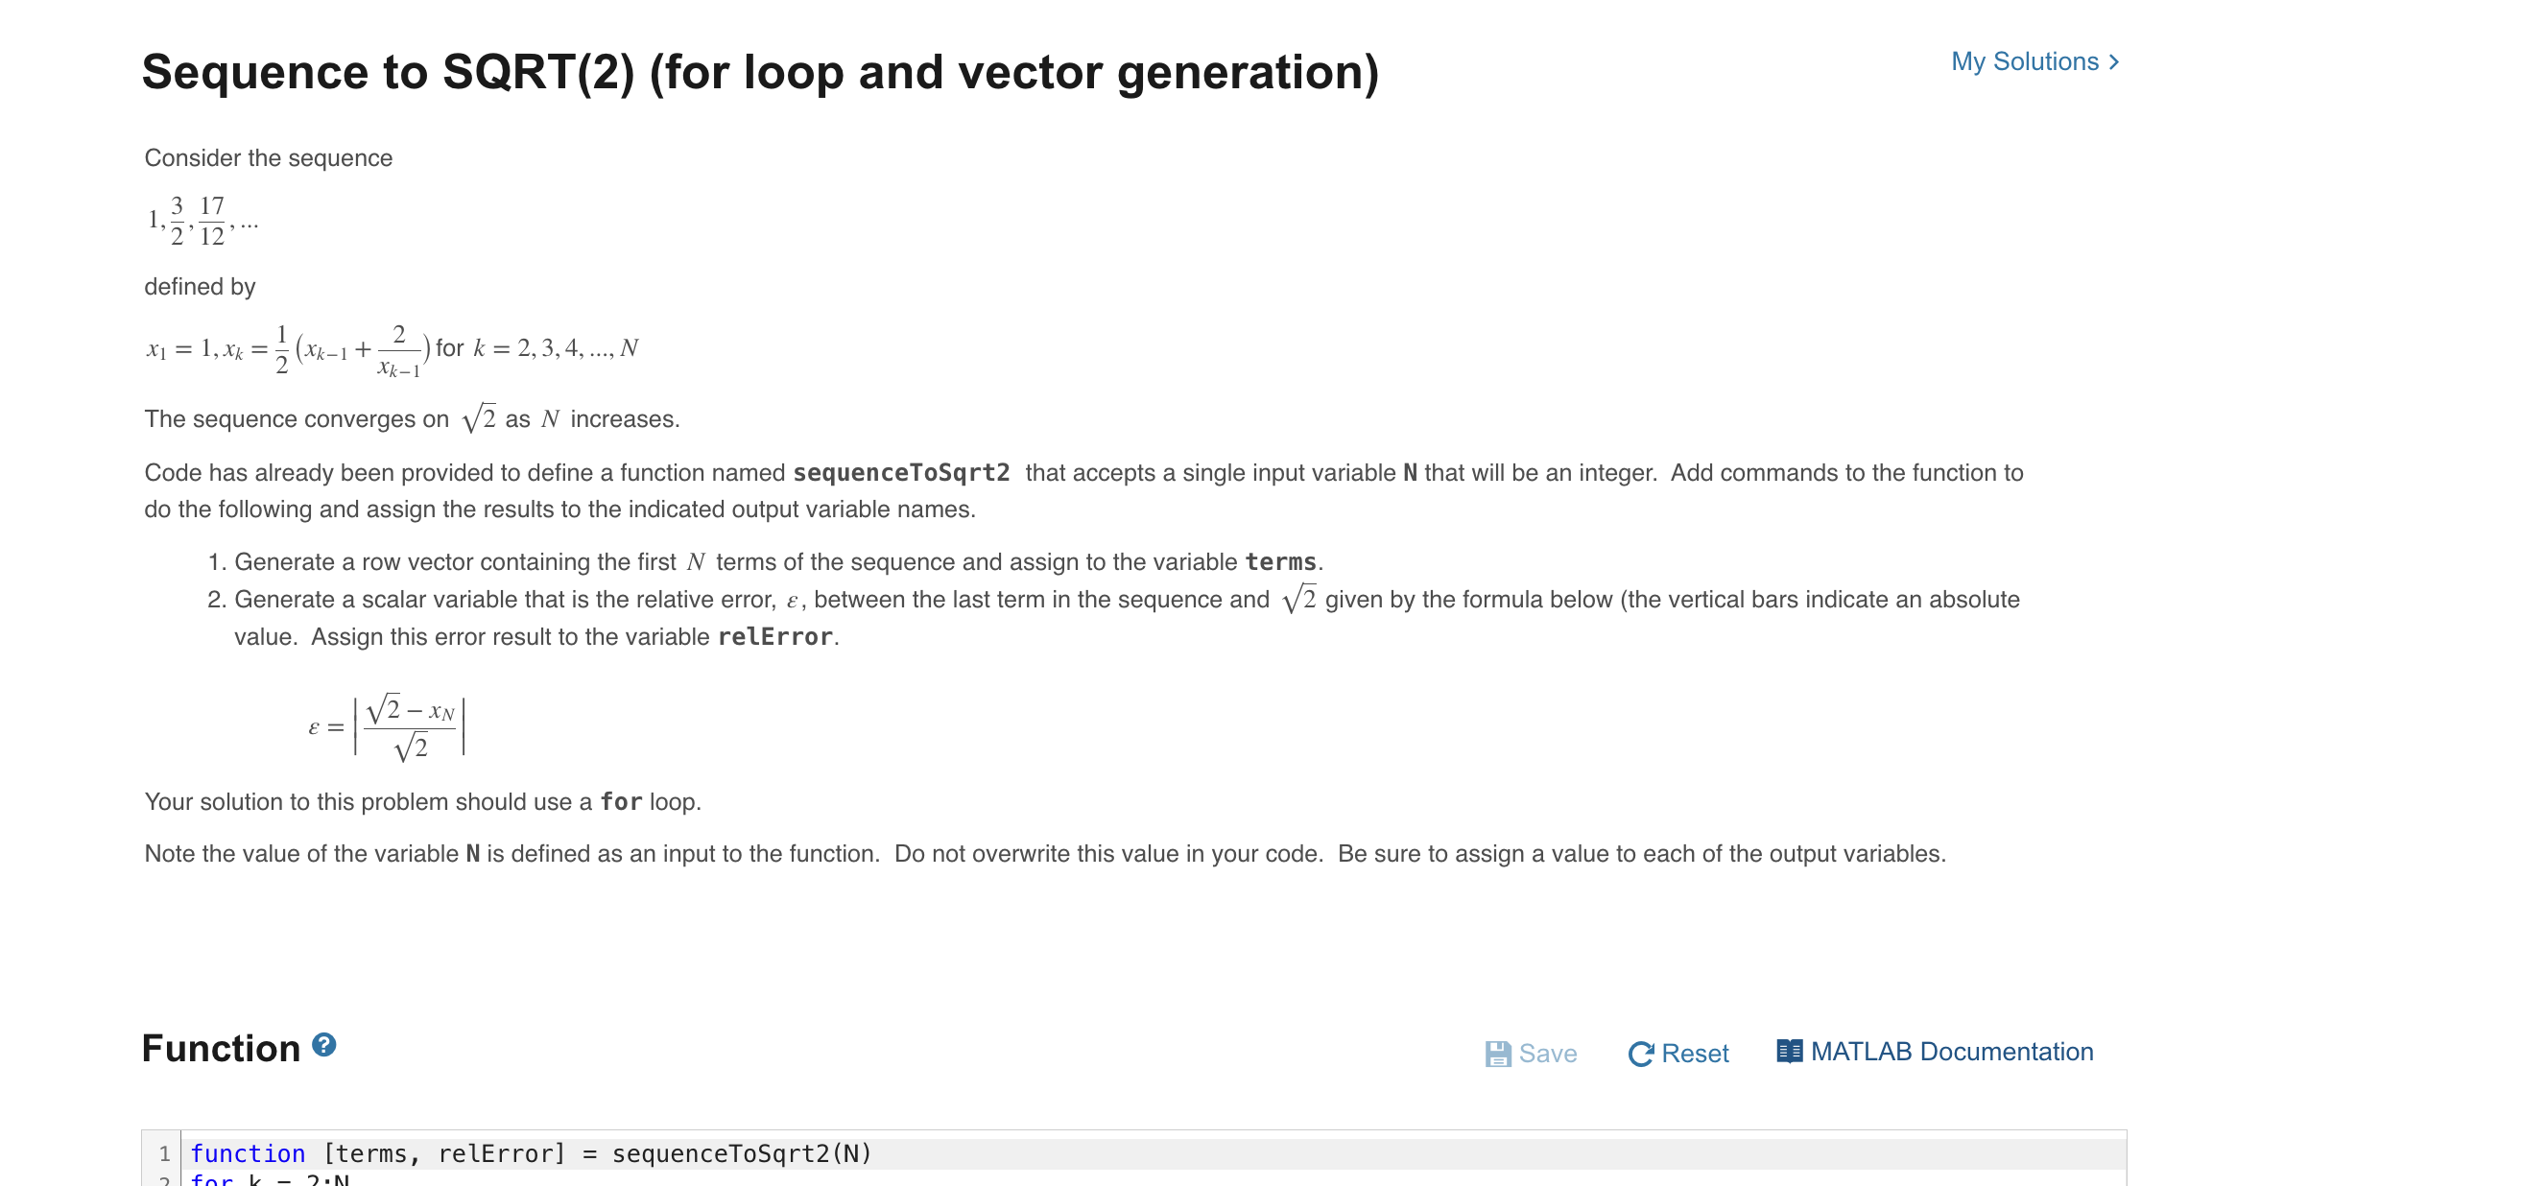Click the for keyword on line 2
The image size is (2522, 1186).
pyautogui.click(x=211, y=1180)
